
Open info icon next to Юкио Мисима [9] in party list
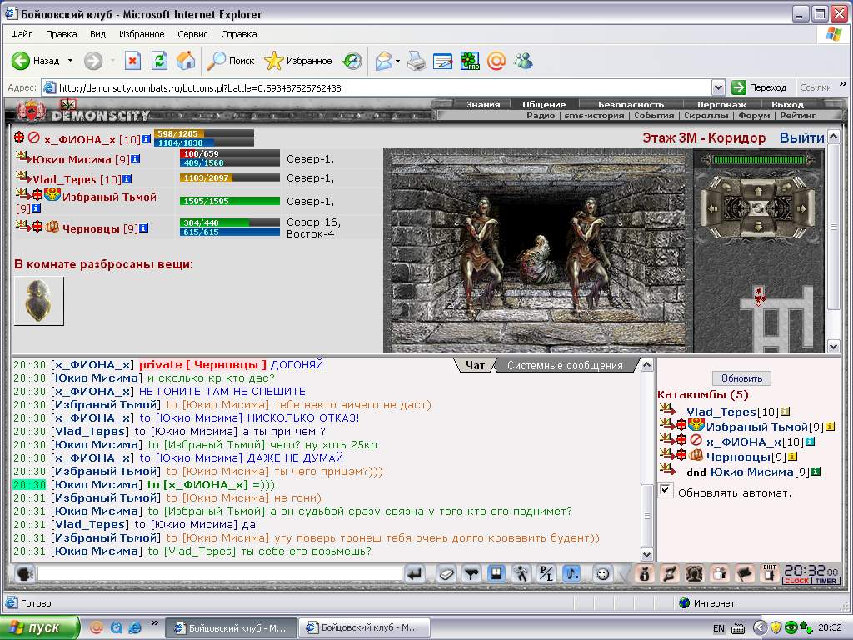(136, 159)
